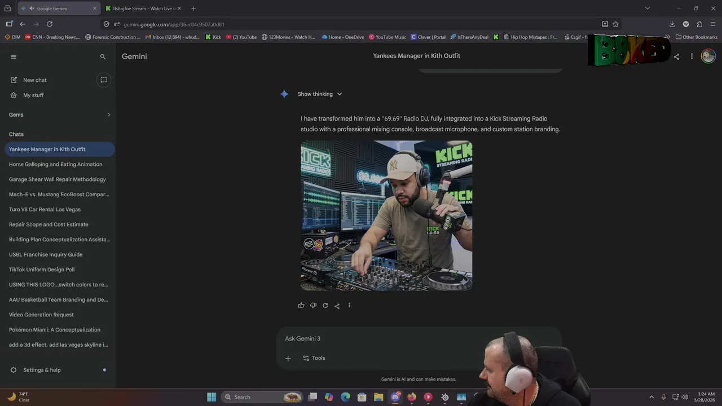Open more options under the response
The image size is (722, 406).
(349, 306)
